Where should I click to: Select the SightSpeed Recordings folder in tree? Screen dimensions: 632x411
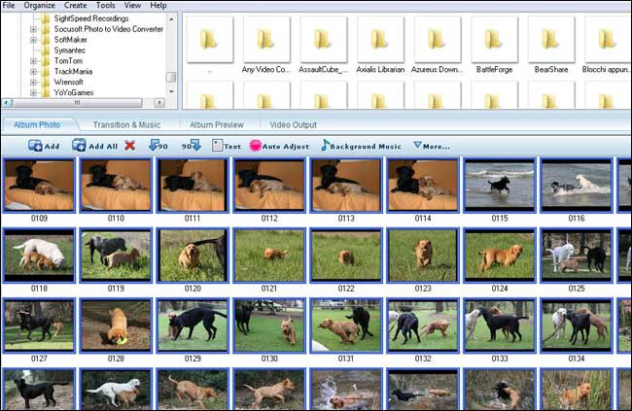point(91,18)
